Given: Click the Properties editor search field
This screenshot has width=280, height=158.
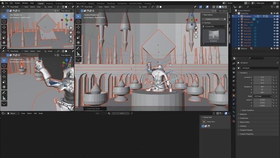Looking at the screenshot, I should pyautogui.click(x=256, y=58).
